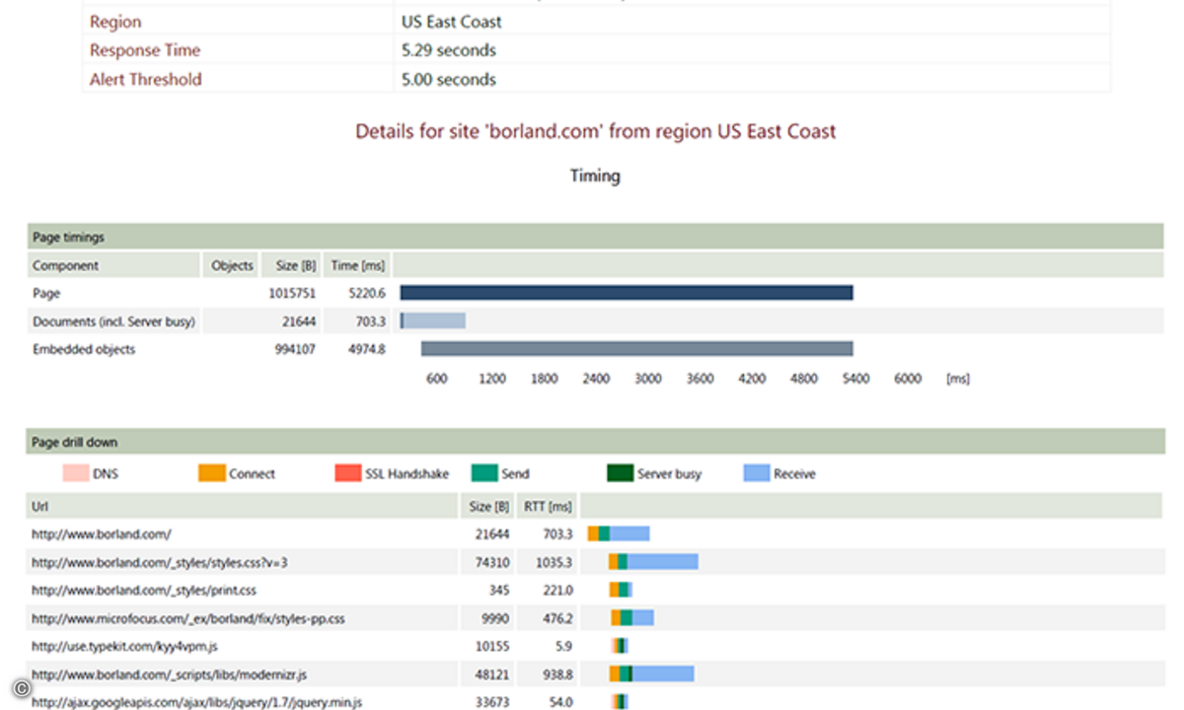Click the Documents timing bar
This screenshot has height=710, width=1184.
(x=433, y=320)
